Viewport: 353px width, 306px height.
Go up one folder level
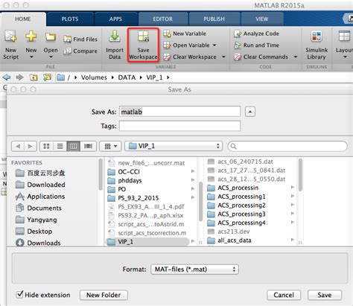34,77
